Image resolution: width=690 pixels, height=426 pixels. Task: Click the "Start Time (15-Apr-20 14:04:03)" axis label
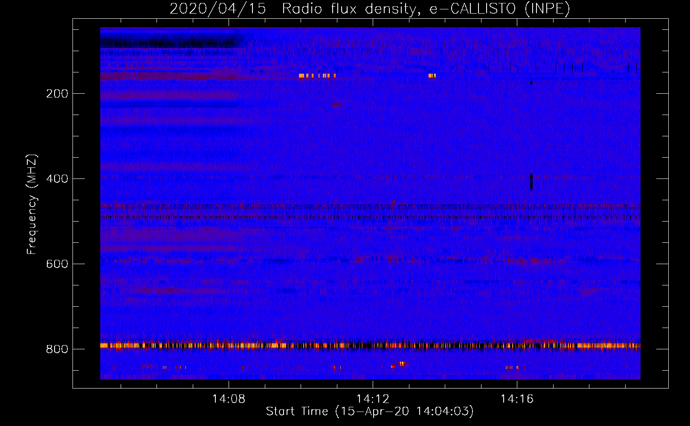[x=370, y=412]
